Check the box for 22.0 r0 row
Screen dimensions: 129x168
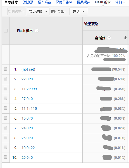pyautogui.click(x=5, y=79)
